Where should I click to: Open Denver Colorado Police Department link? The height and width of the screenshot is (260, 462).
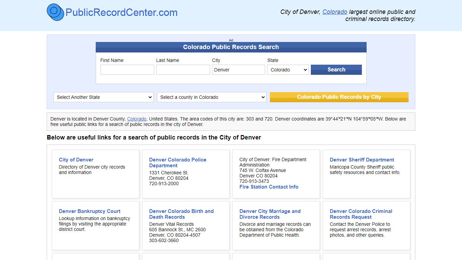[x=178, y=162]
